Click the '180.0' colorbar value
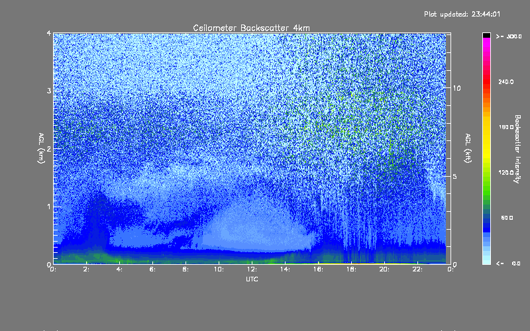Image resolution: width=530 pixels, height=331 pixels. [506, 127]
